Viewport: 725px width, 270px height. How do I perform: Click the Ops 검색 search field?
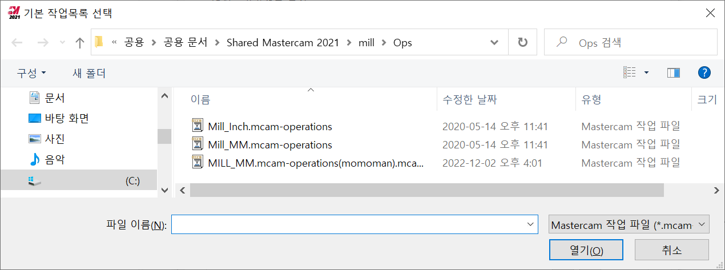630,42
